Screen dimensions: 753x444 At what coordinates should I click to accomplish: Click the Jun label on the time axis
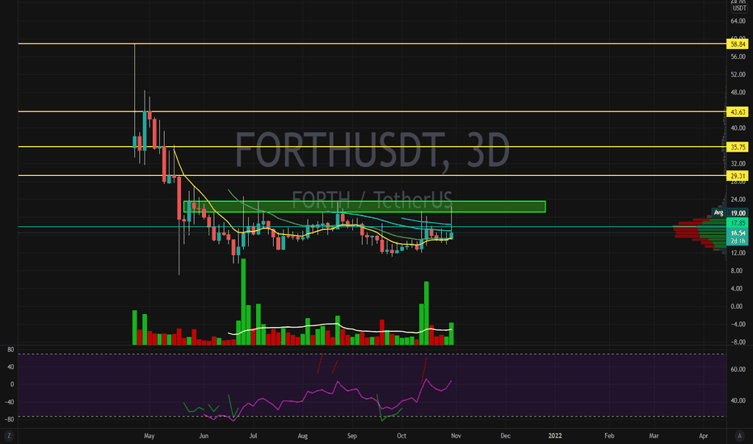[x=204, y=436]
